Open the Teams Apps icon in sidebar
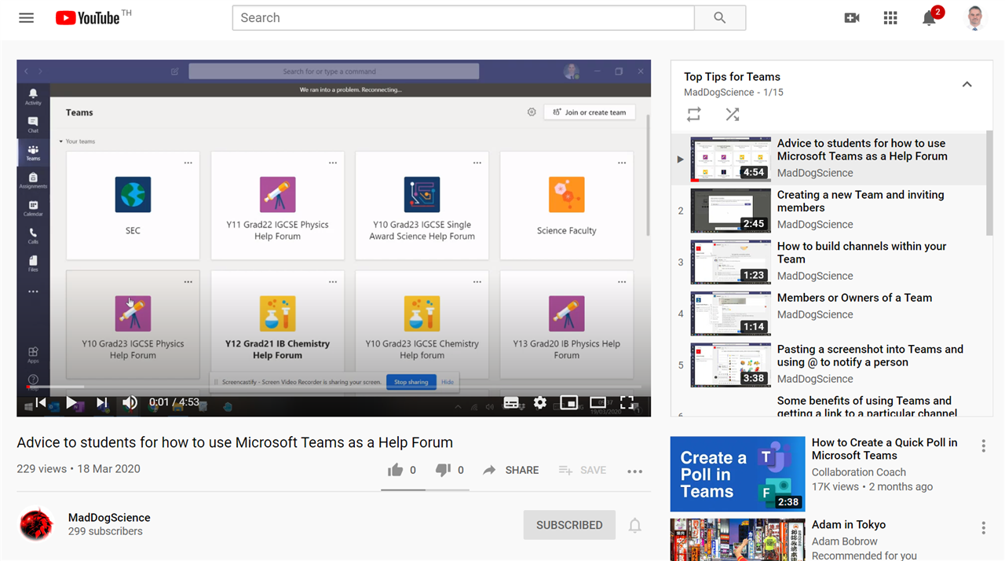 point(33,355)
